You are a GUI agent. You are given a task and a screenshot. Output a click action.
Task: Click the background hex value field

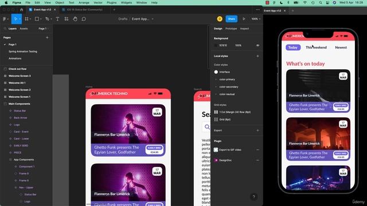(x=223, y=45)
